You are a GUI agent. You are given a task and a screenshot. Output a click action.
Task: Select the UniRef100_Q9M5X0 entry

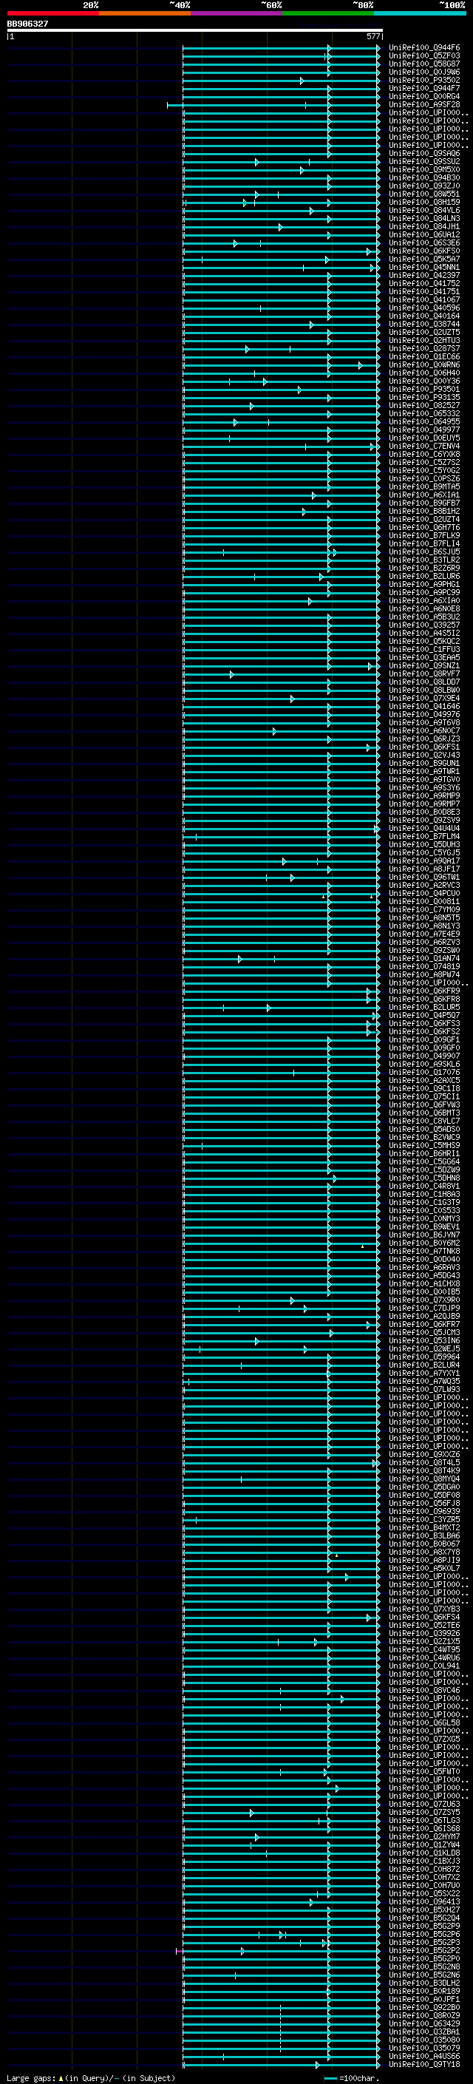424,170
